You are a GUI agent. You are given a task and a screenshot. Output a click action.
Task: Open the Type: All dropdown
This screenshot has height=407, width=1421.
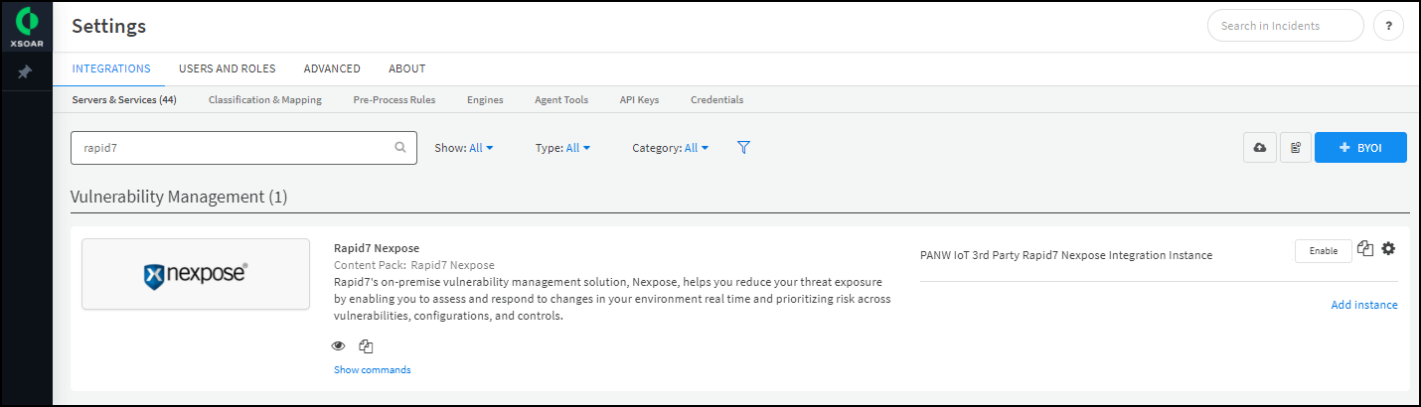562,148
